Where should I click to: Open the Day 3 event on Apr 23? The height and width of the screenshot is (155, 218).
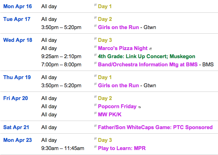[x=105, y=140]
